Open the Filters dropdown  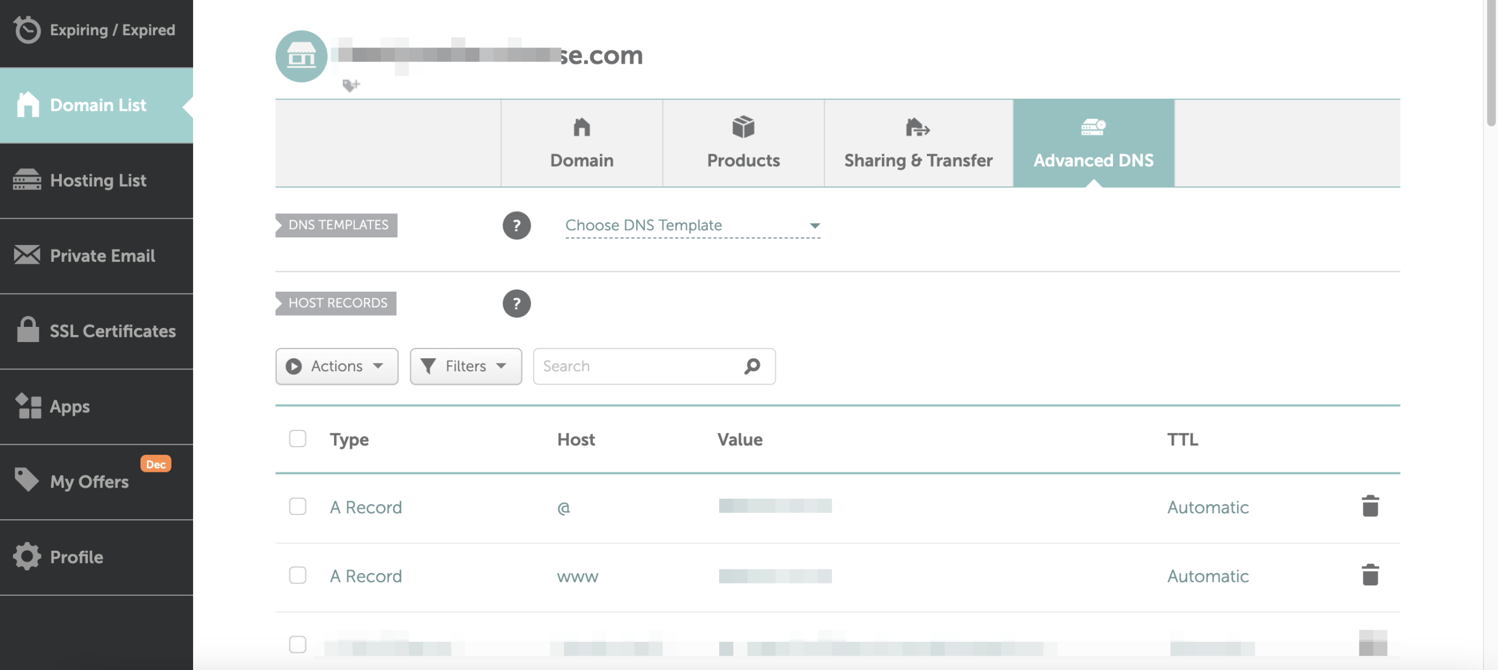[465, 366]
